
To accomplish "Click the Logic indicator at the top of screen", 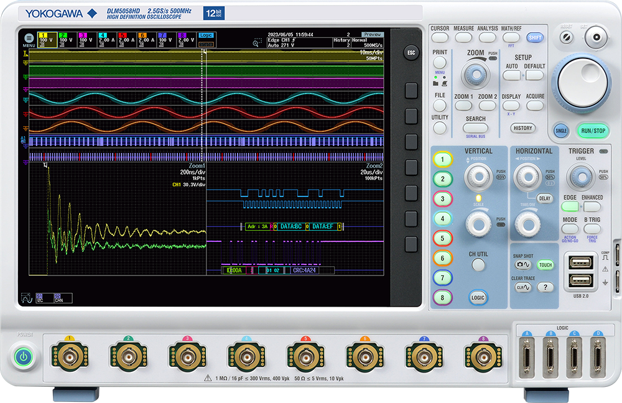I will [x=206, y=35].
